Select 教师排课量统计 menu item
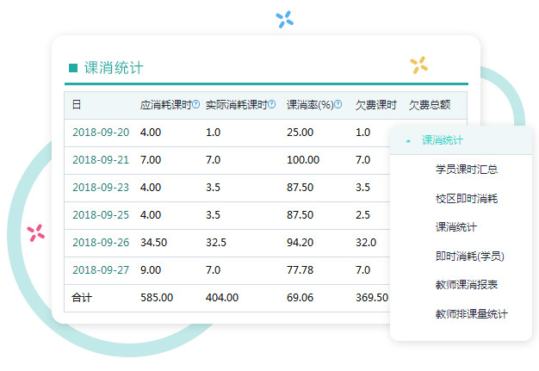This screenshot has height=371, width=539. [471, 314]
